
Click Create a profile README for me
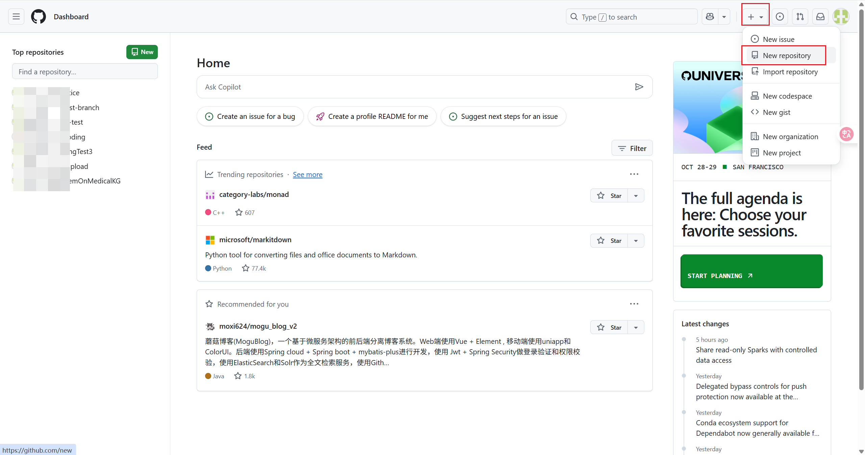click(372, 116)
